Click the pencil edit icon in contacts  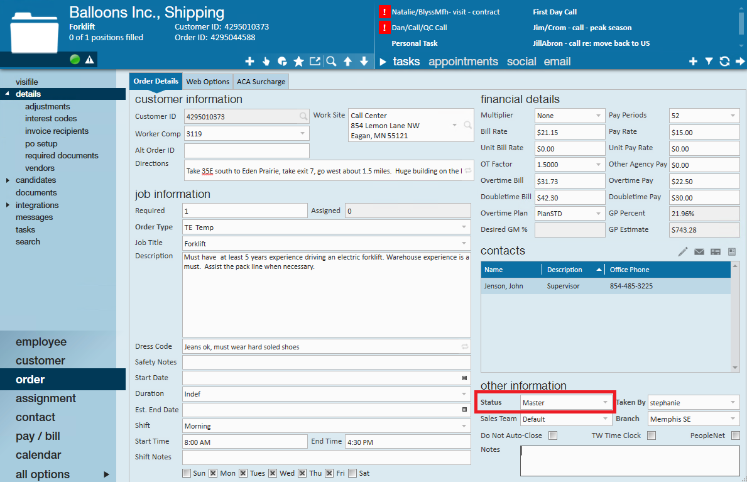(683, 252)
